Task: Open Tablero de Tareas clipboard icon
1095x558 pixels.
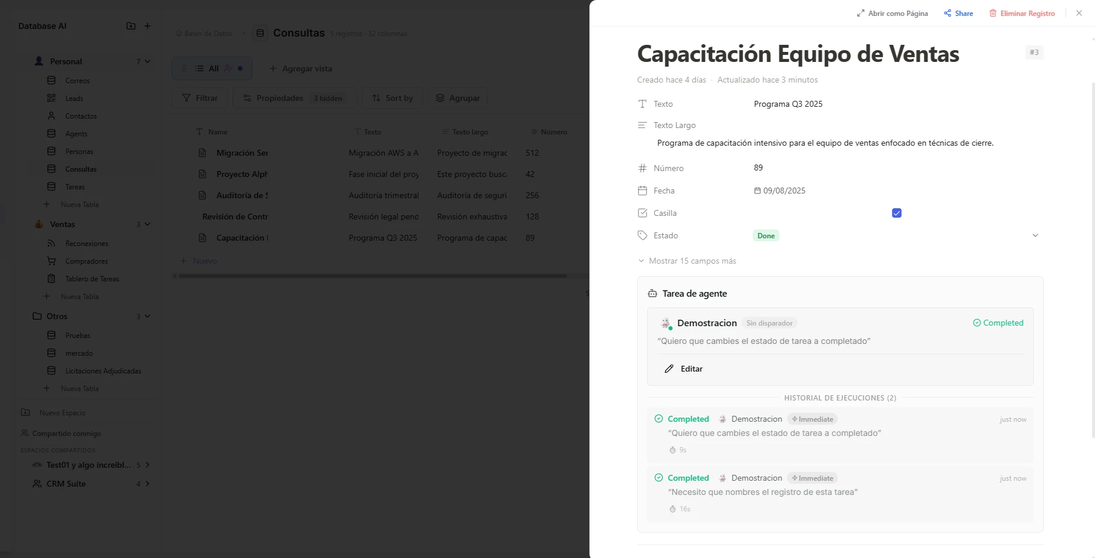Action: tap(51, 278)
